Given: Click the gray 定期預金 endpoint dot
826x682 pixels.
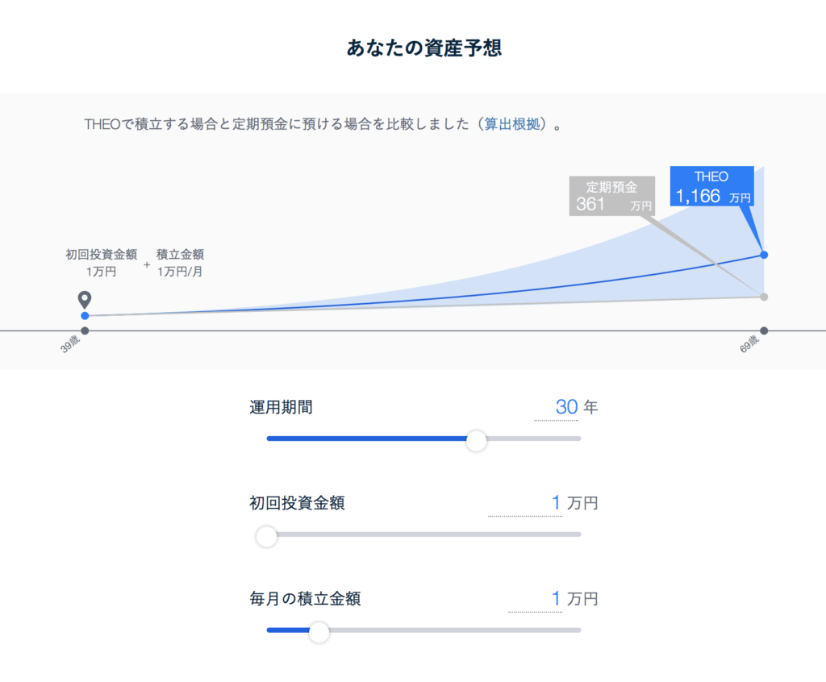Looking at the screenshot, I should pyautogui.click(x=764, y=297).
